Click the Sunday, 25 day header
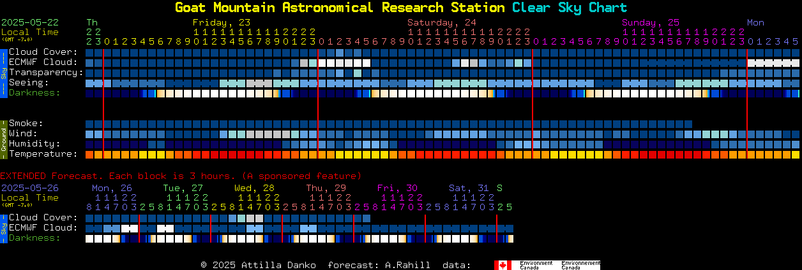 coord(651,22)
